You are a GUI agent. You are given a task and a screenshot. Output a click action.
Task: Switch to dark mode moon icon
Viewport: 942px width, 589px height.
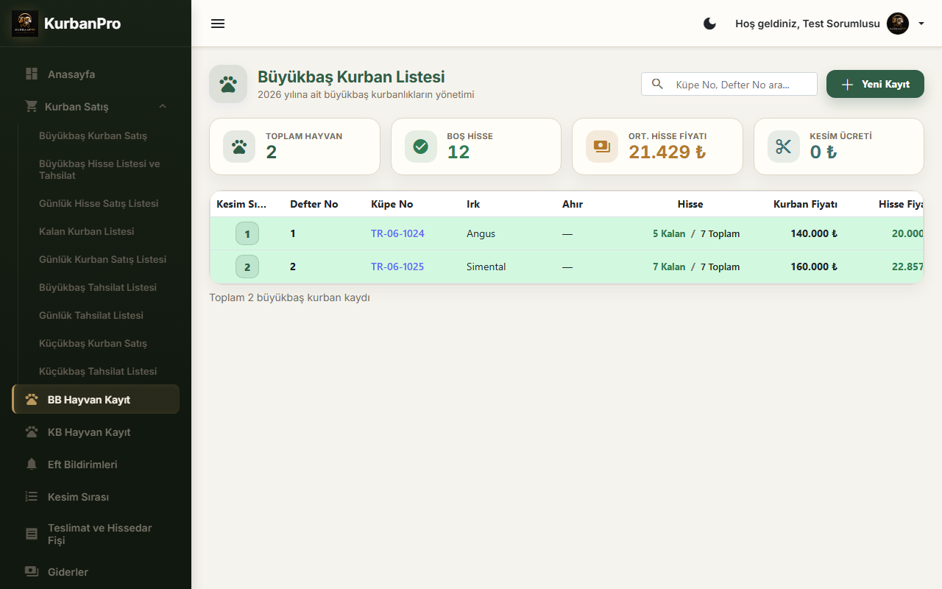tap(709, 24)
